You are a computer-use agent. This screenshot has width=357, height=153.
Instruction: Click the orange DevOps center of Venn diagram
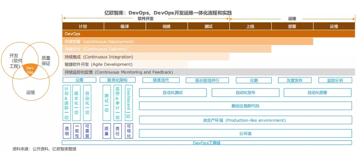coord(30,70)
